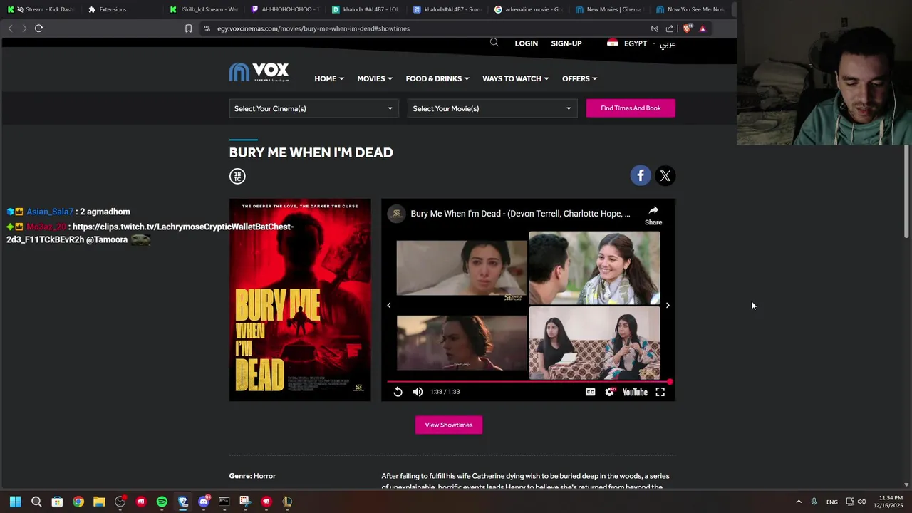Switch to the Extensions tab
912x513 pixels.
click(122, 9)
